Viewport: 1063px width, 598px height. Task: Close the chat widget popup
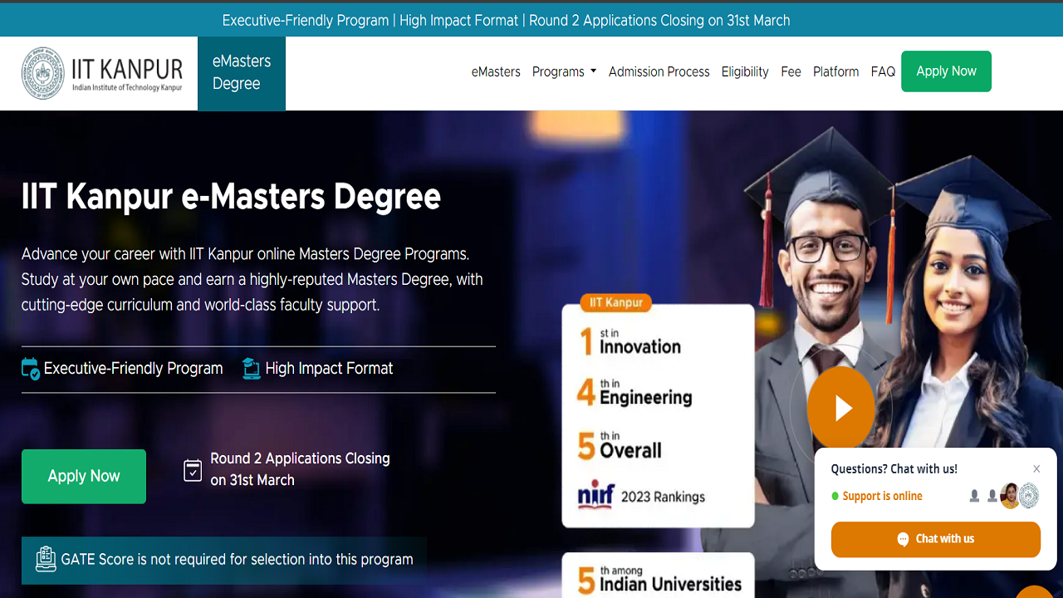click(x=1036, y=469)
